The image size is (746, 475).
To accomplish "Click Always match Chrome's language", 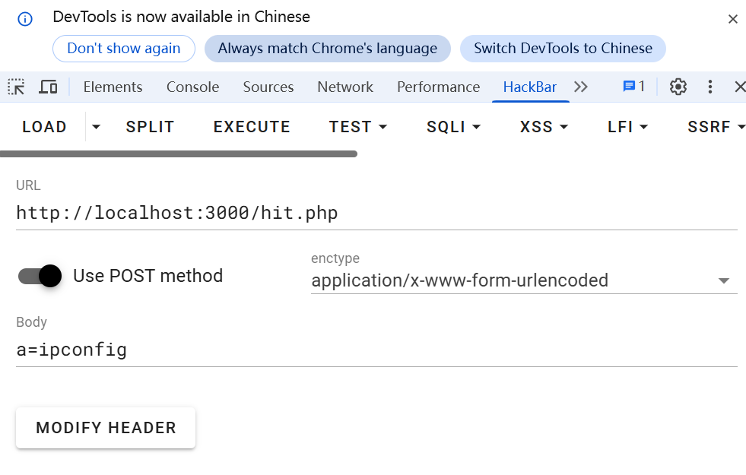I will 327,49.
